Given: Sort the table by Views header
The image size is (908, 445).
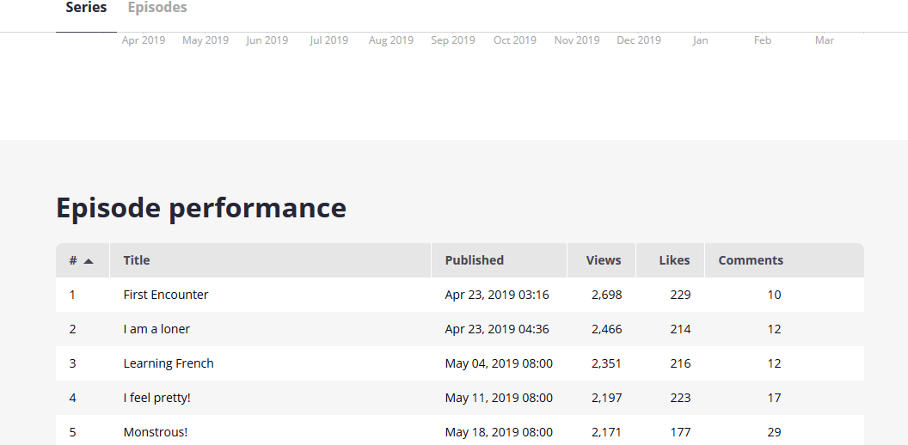Looking at the screenshot, I should [x=603, y=260].
